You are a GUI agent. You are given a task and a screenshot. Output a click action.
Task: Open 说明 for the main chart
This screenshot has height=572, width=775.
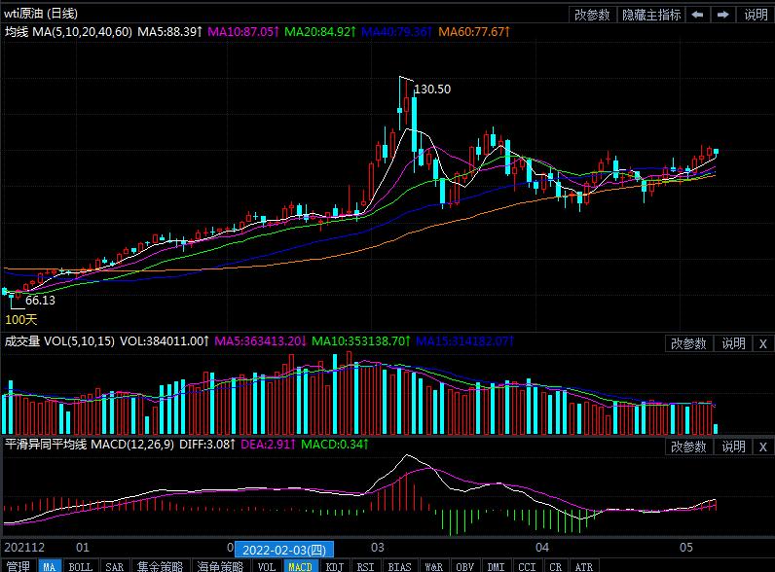click(756, 15)
